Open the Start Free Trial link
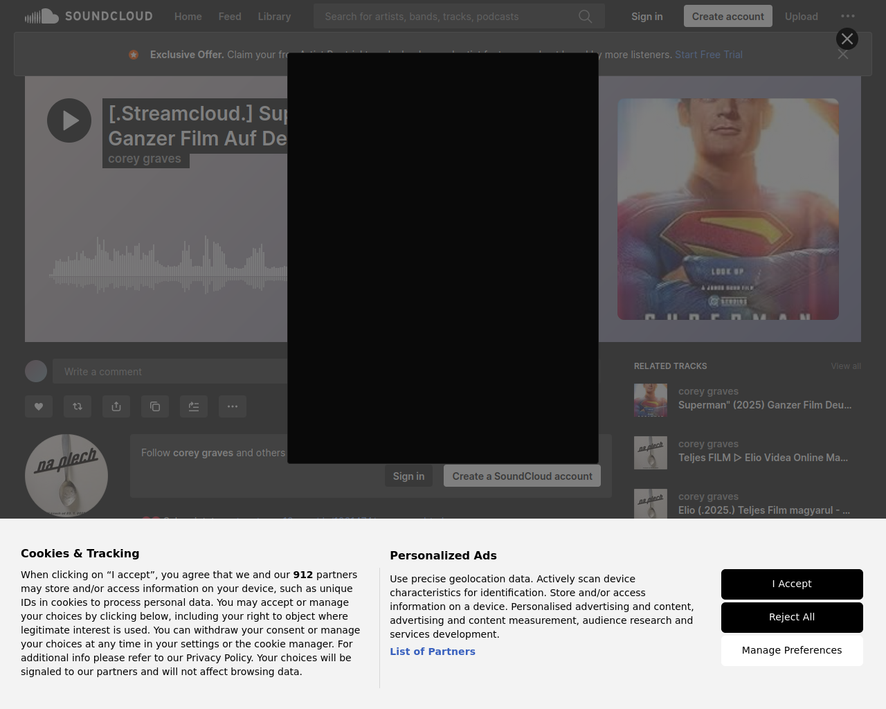 click(x=709, y=55)
